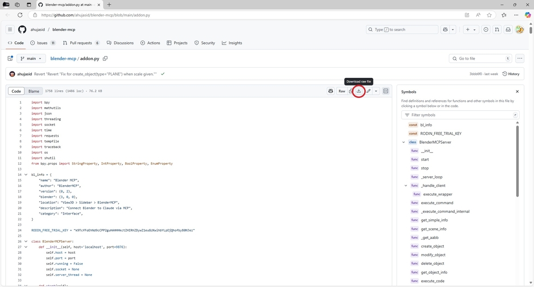
Task: Open the pull requests icon in the header
Action: point(497,29)
